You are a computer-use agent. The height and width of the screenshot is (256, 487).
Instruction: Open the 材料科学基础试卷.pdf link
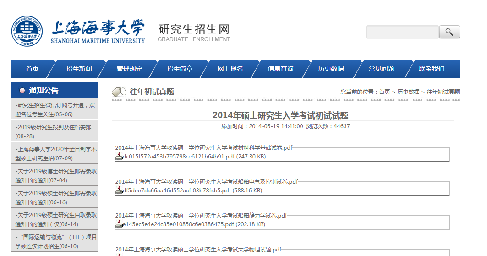[x=203, y=147]
